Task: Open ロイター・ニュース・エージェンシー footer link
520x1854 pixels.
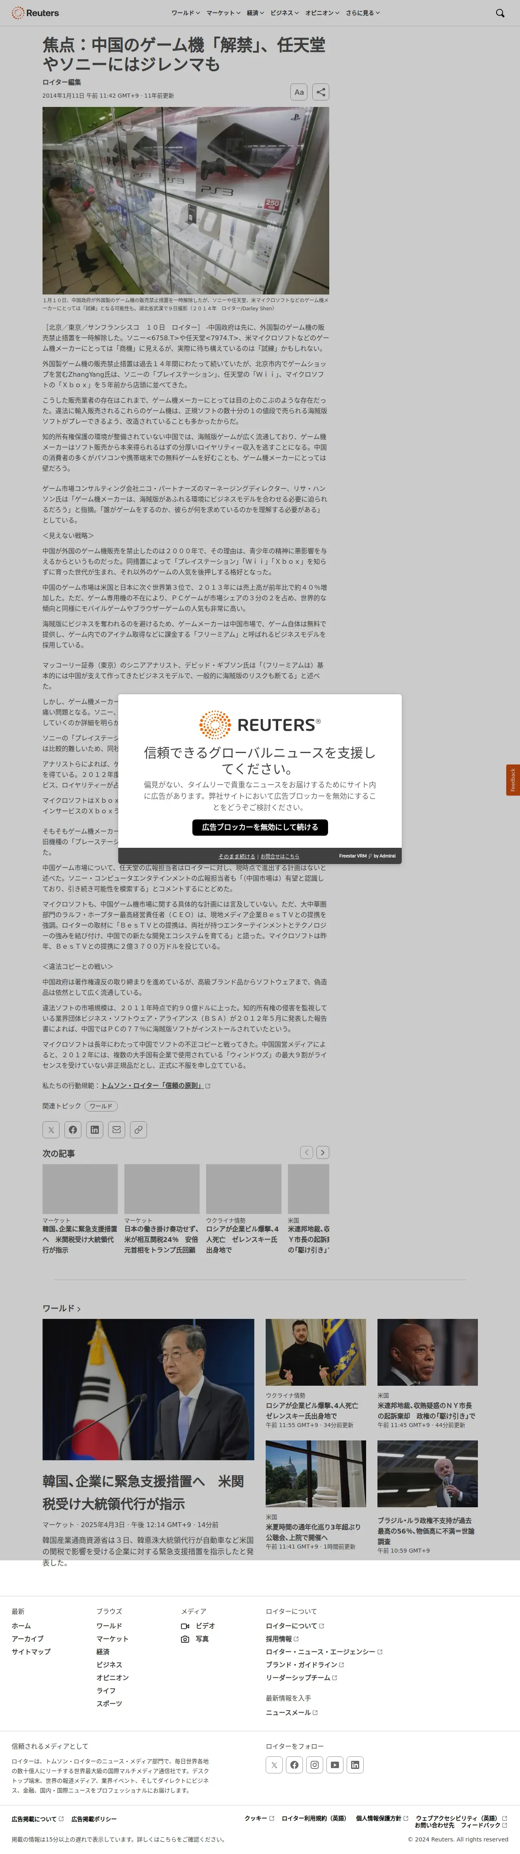Action: (324, 1652)
